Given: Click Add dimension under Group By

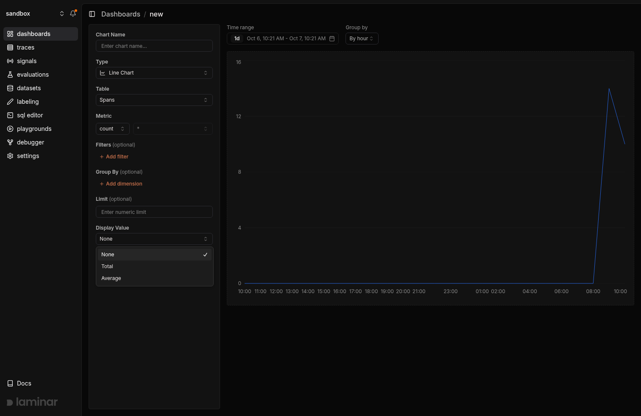Looking at the screenshot, I should (121, 184).
